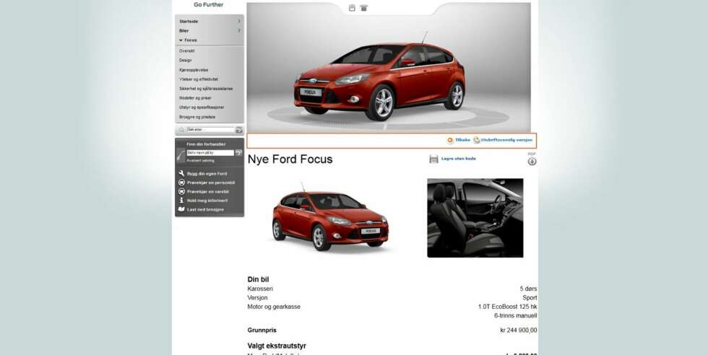Image resolution: width=708 pixels, height=355 pixels.
Task: Submit dealer search with the arrow button
Action: (238, 153)
